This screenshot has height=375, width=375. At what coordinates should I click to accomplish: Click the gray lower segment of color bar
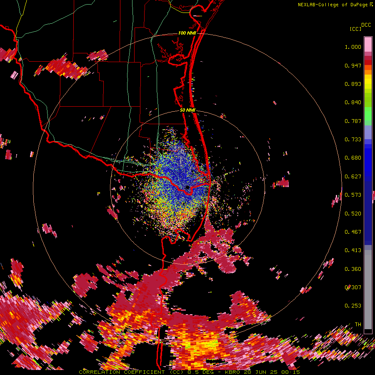[368, 290]
